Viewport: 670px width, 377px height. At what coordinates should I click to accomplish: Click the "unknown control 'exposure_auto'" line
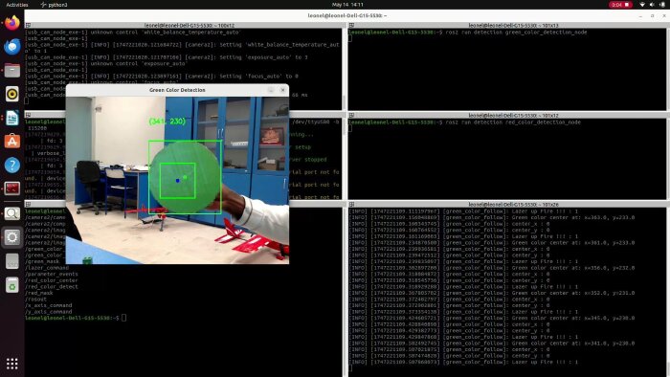click(x=105, y=63)
